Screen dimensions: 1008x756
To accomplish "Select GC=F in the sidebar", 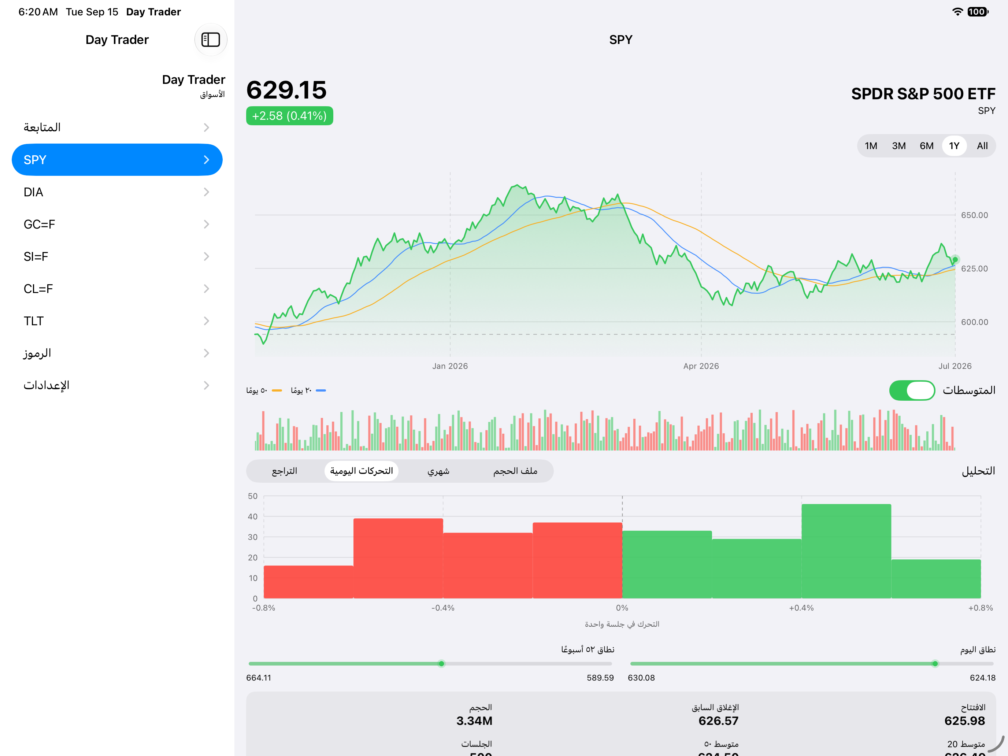I will click(117, 224).
